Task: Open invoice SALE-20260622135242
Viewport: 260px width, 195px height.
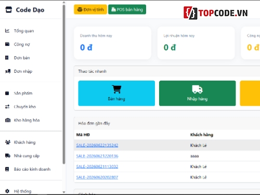Action: click(97, 145)
